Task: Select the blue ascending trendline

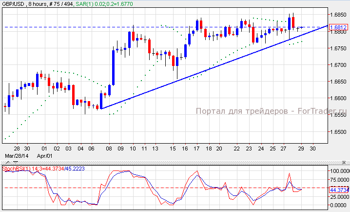Action: [214, 66]
